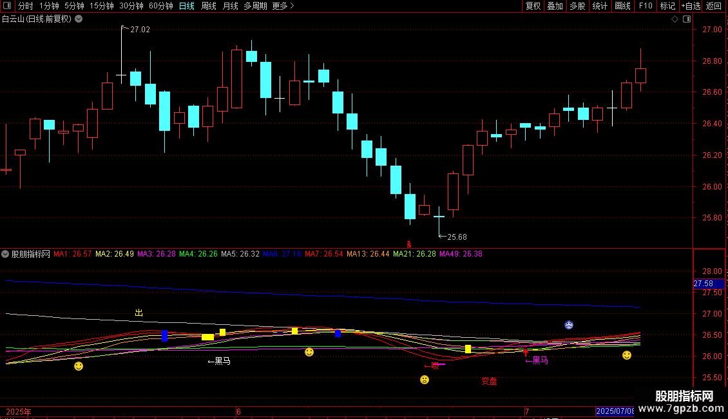Click month 7 timeline marker

pos(527,411)
